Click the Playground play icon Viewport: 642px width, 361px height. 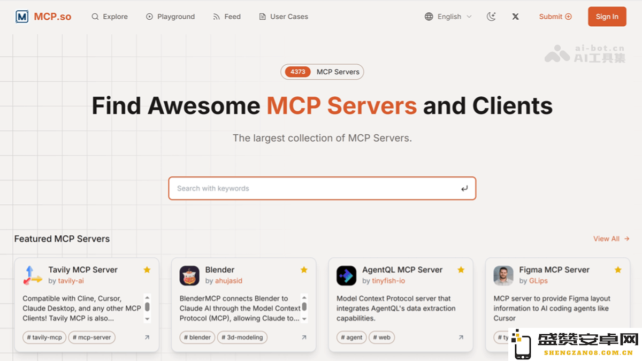coord(149,17)
